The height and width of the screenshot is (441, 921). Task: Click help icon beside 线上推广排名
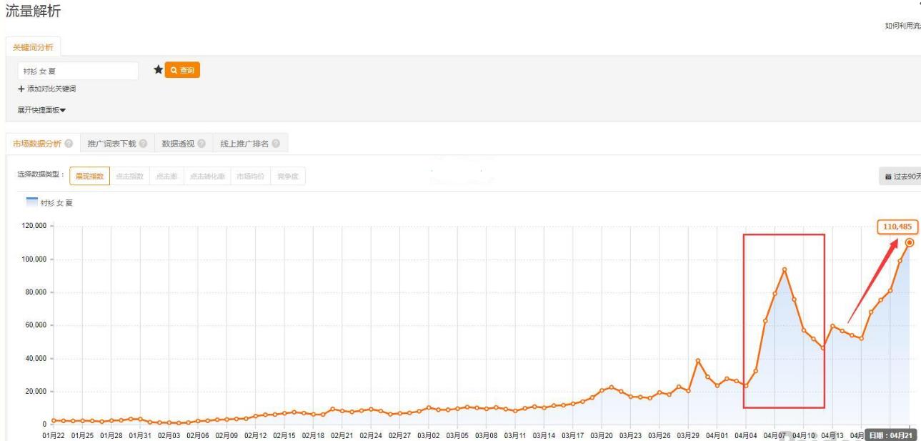pos(276,144)
